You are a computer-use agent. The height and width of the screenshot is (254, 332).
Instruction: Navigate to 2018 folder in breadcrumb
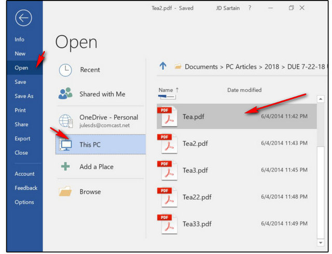click(x=272, y=67)
